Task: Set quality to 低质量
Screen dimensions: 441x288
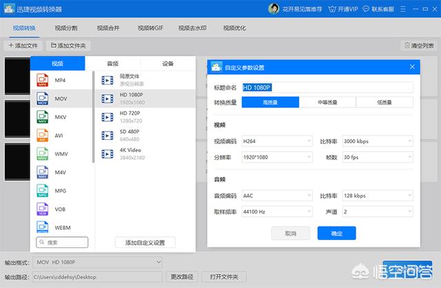Action: pyautogui.click(x=384, y=102)
